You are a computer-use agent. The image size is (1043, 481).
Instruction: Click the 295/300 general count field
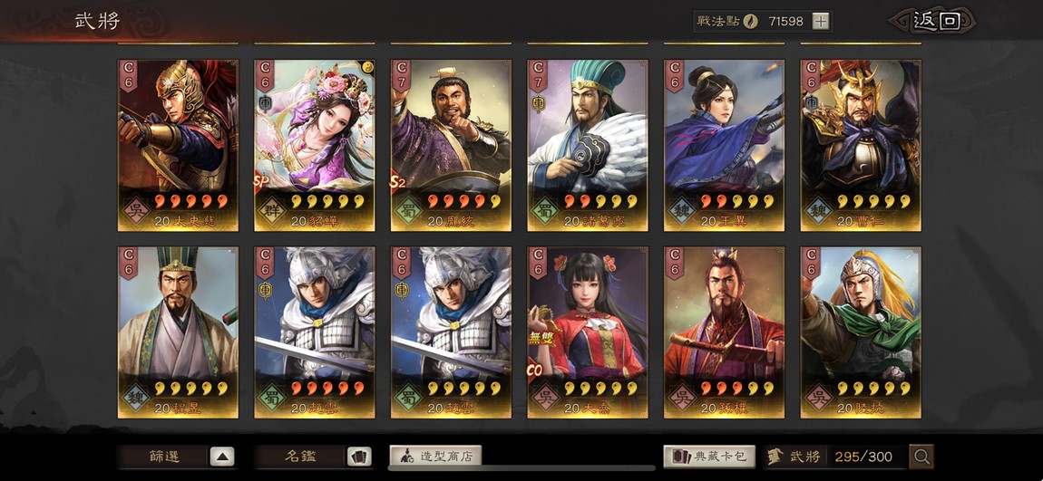pyautogui.click(x=863, y=457)
